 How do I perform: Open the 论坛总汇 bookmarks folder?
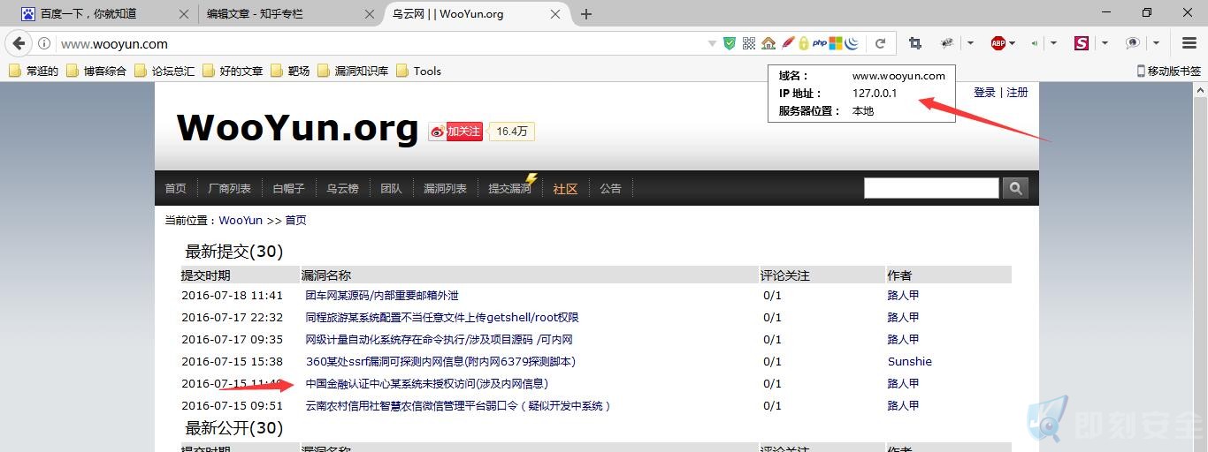pyautogui.click(x=164, y=71)
